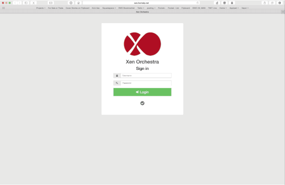The image size is (285, 185).
Task: Click the user icon beside Username
Action: click(x=117, y=75)
